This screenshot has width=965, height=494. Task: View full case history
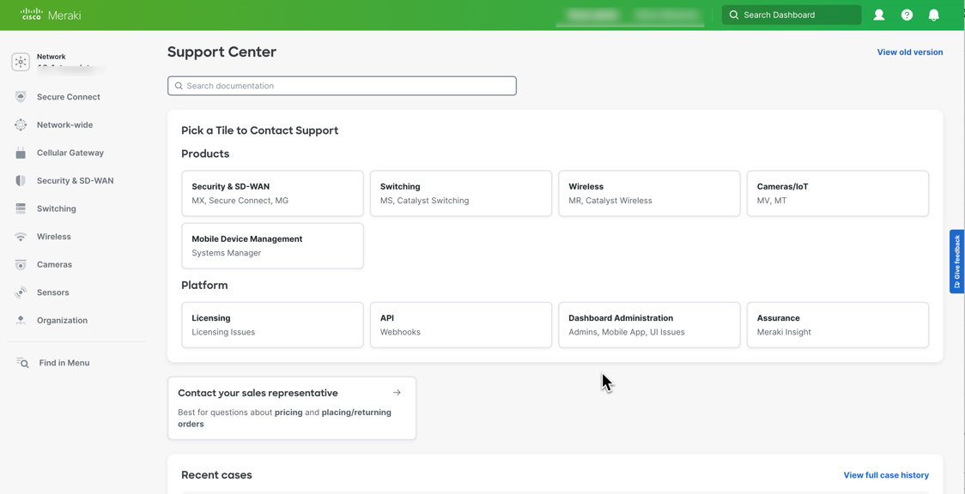coord(886,474)
